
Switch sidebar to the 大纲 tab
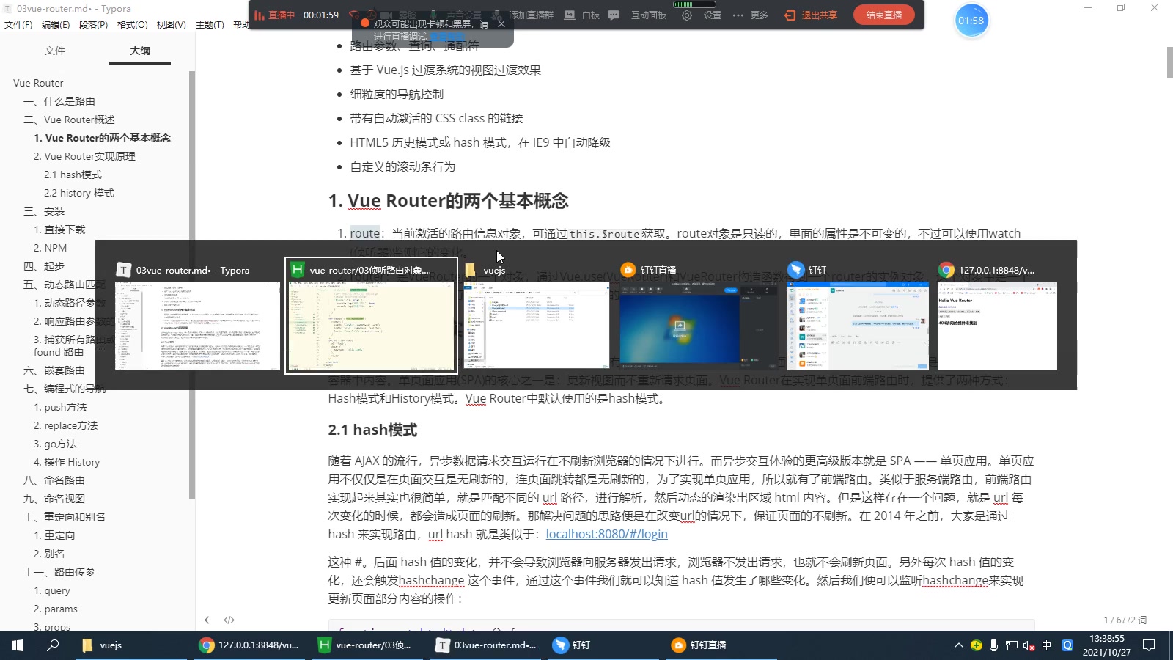click(140, 51)
